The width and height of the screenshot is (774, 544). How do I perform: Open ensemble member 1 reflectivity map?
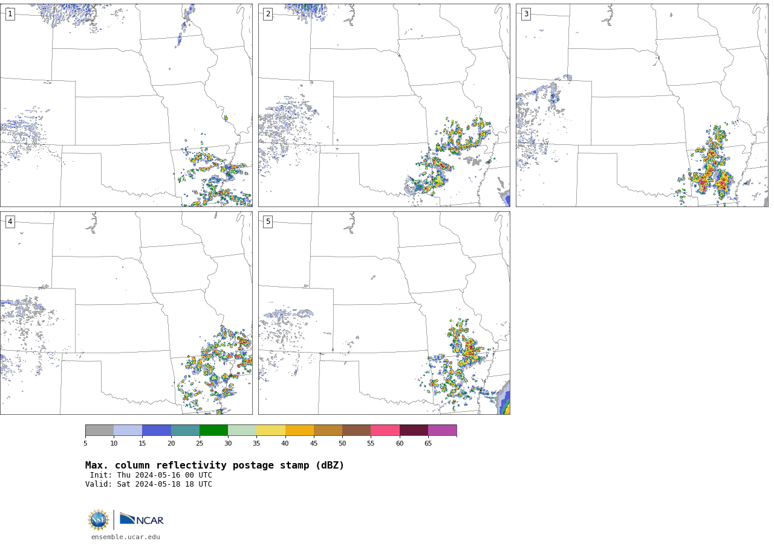[x=126, y=105]
